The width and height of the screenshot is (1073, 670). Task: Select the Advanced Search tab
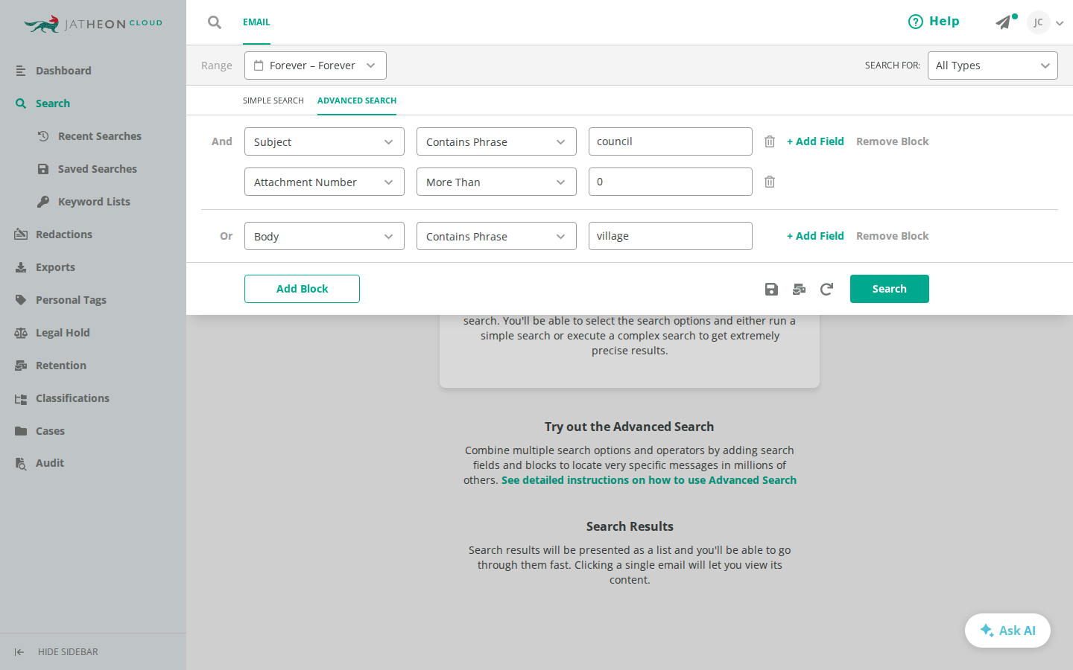tap(357, 100)
